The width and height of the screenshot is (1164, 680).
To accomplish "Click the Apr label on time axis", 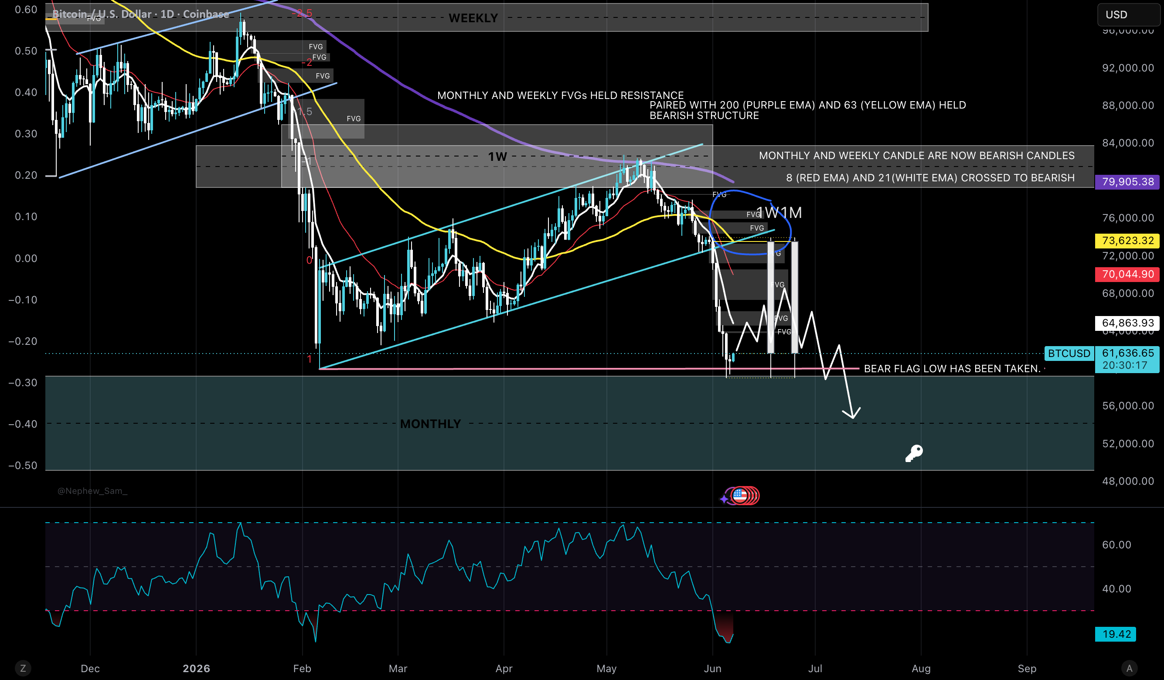I will pyautogui.click(x=504, y=669).
